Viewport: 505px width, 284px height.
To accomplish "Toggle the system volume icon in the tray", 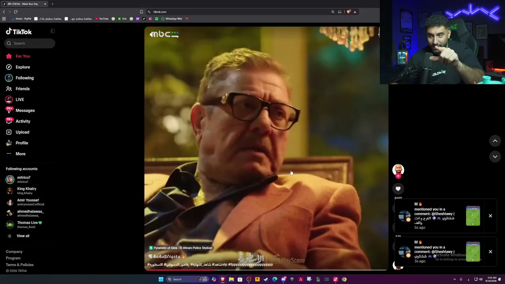I will click(481, 279).
